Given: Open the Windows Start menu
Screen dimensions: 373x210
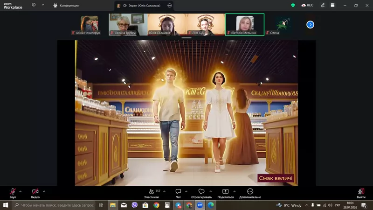Looking at the screenshot, I should point(6,205).
